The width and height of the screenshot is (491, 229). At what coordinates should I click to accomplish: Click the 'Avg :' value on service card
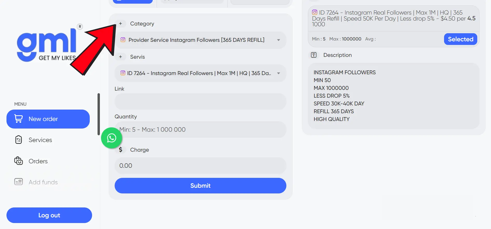pyautogui.click(x=370, y=39)
